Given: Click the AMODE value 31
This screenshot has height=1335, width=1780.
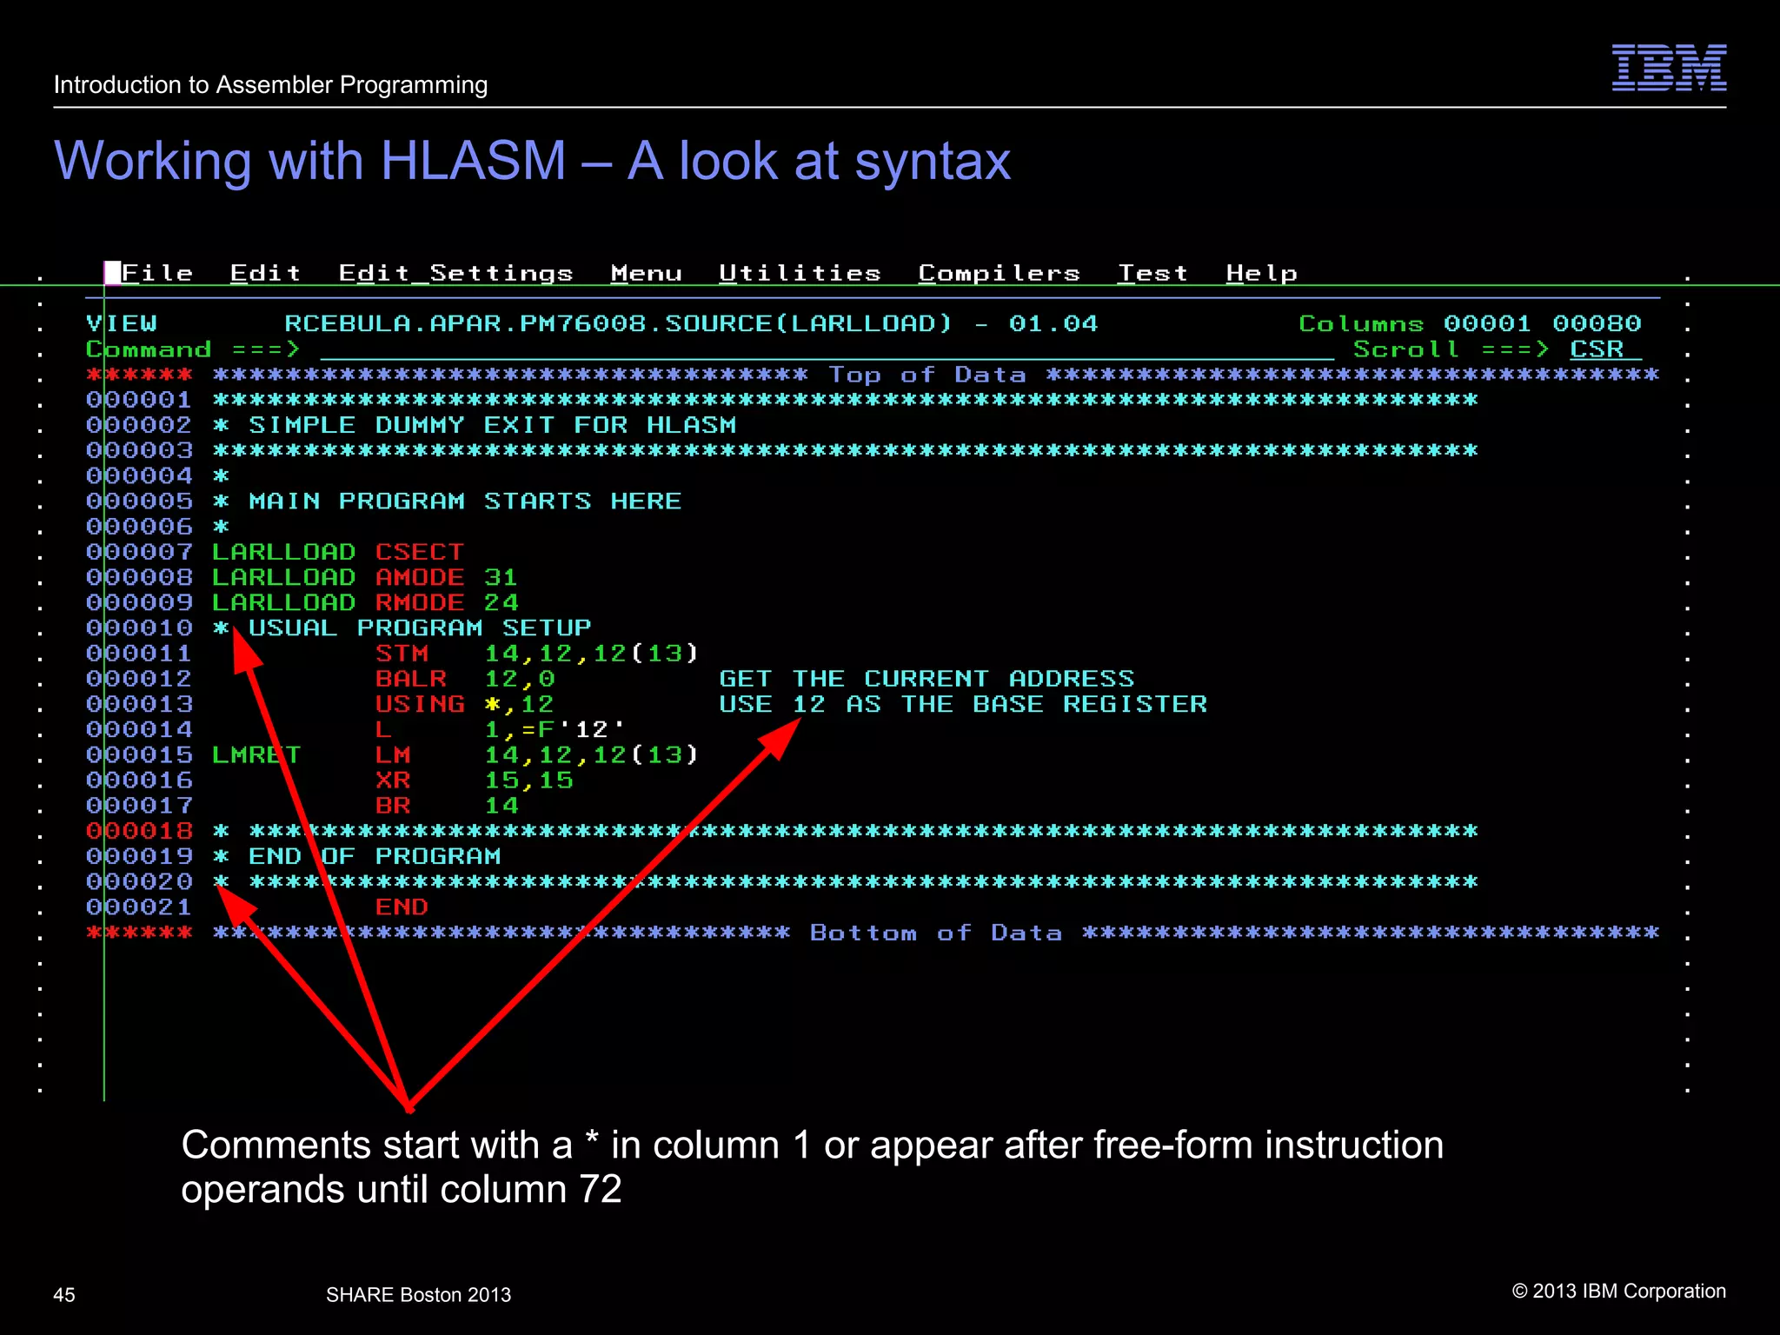Looking at the screenshot, I should 501,577.
